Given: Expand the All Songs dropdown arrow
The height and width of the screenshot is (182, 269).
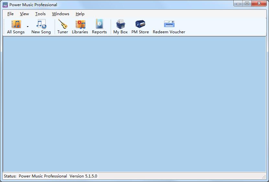Looking at the screenshot, I should [28, 27].
